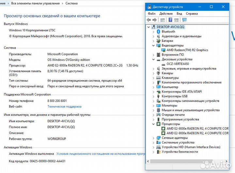This screenshot has height=173, width=235.
Task: Expand the Сетевые адаптеры category
Action: [x=153, y=138]
